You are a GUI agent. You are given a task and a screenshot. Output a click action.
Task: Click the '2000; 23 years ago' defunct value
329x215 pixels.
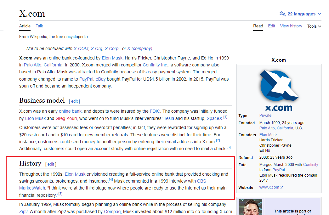[x=276, y=157]
